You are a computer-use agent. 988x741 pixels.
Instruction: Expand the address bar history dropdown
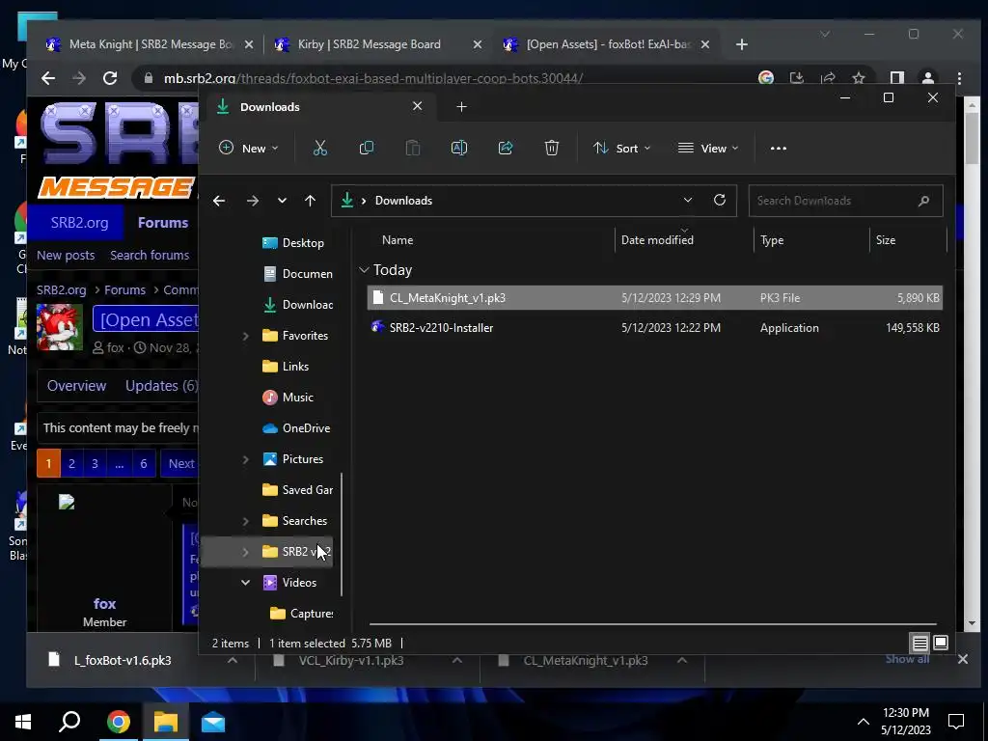(x=687, y=201)
